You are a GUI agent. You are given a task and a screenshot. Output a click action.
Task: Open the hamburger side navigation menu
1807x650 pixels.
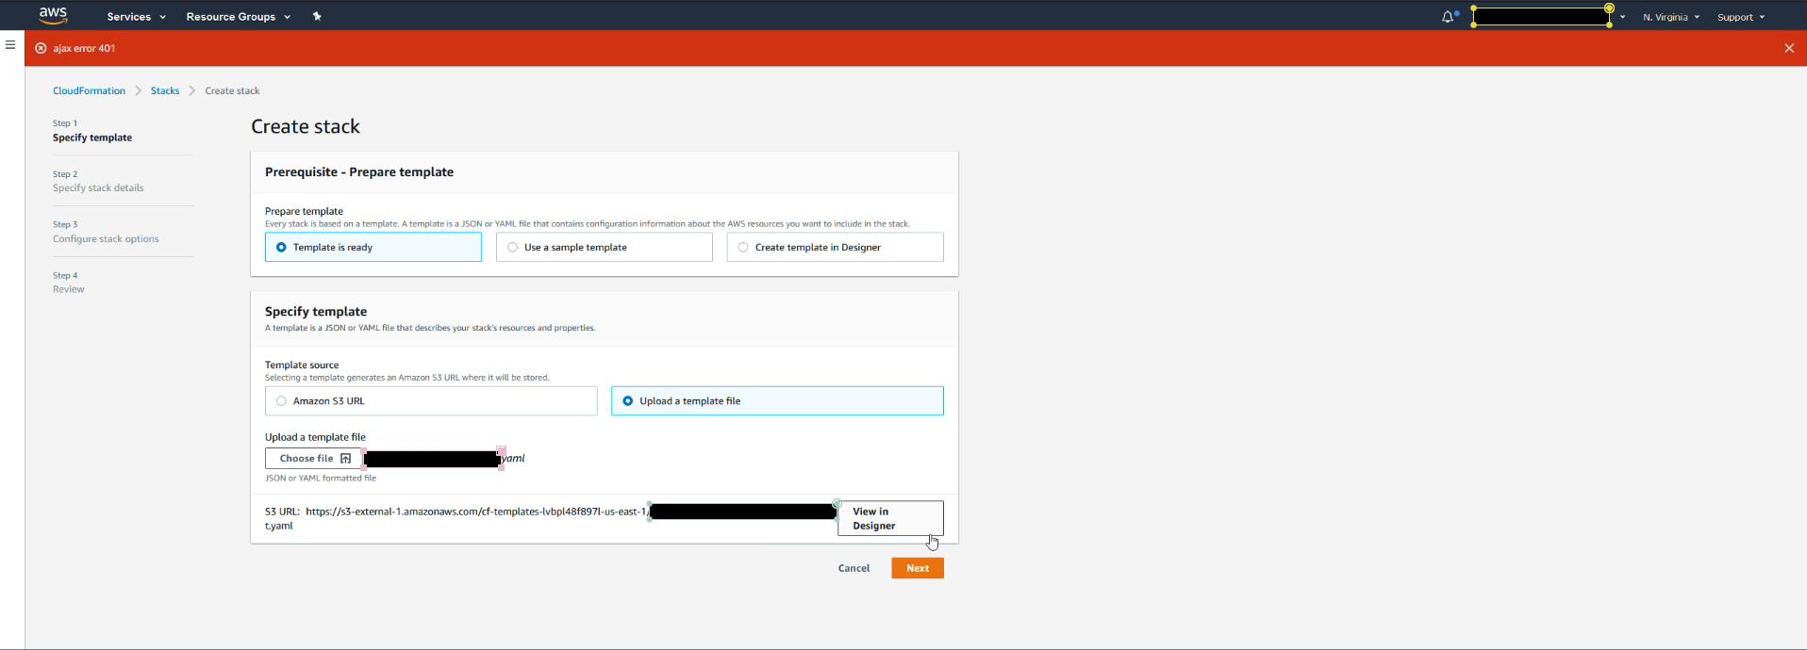[10, 45]
